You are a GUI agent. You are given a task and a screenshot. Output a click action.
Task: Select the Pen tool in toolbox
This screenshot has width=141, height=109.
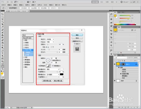coord(3,51)
